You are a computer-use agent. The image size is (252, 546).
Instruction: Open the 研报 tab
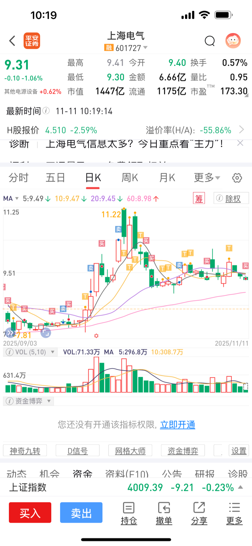click(x=205, y=473)
